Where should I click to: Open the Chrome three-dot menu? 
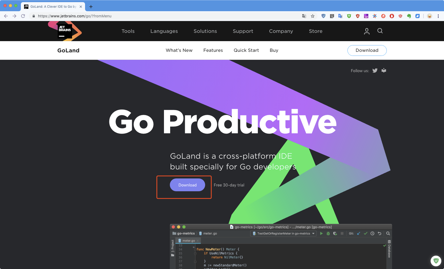click(x=438, y=16)
